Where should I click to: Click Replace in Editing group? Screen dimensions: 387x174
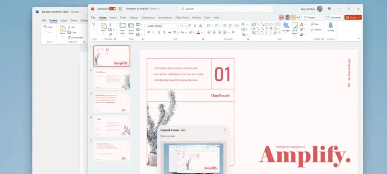pyautogui.click(x=316, y=29)
